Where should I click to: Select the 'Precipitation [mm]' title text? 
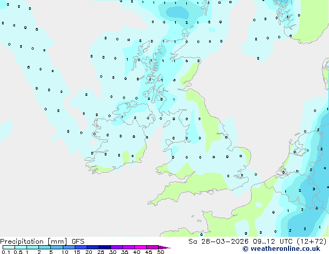click(34, 242)
